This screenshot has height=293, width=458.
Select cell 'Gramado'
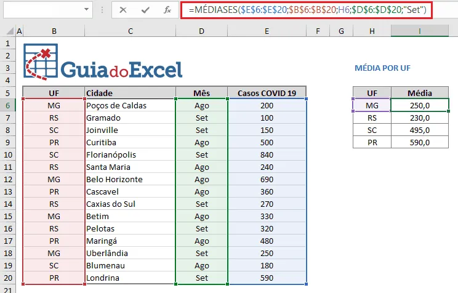pos(130,118)
